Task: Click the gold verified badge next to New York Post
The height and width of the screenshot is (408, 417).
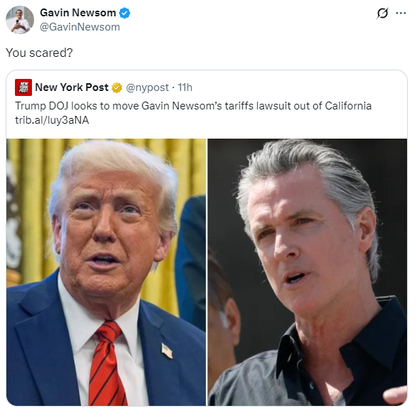Action: [x=117, y=87]
